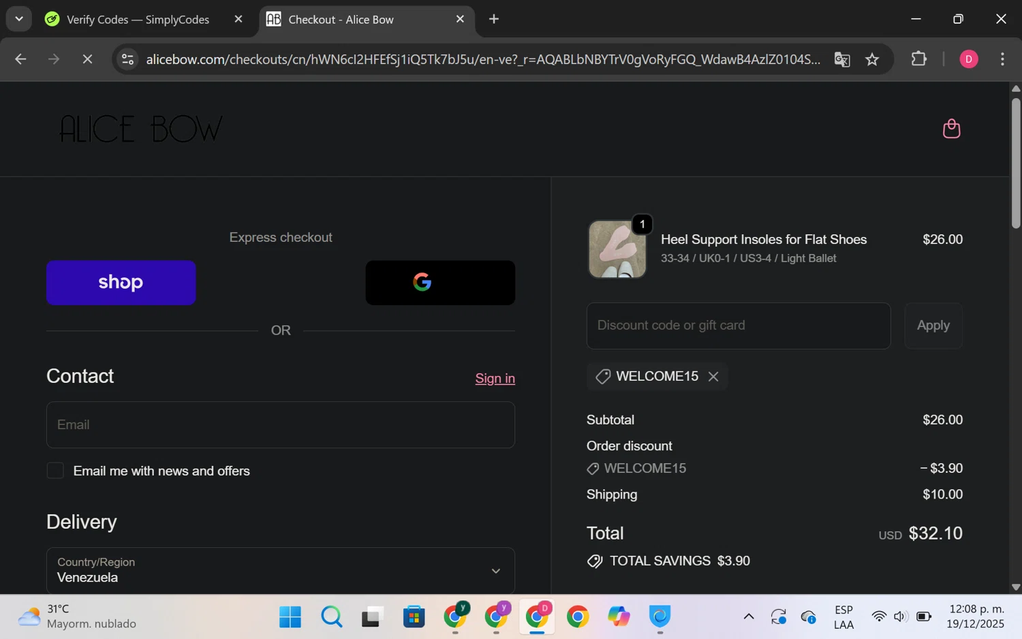This screenshot has width=1022, height=639.
Task: Open the Chrome profile D avatar
Action: [x=969, y=59]
